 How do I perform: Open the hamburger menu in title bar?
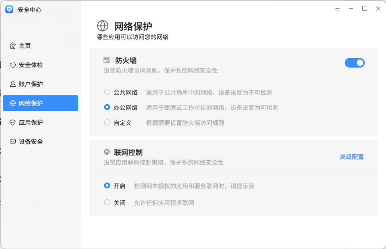tap(337, 8)
